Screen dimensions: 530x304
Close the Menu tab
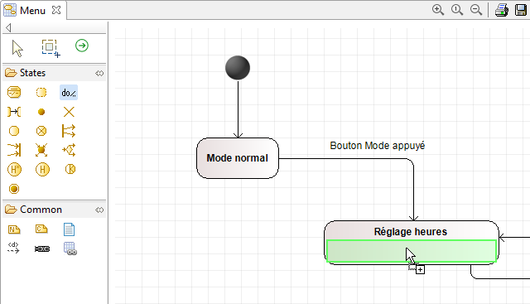click(56, 10)
